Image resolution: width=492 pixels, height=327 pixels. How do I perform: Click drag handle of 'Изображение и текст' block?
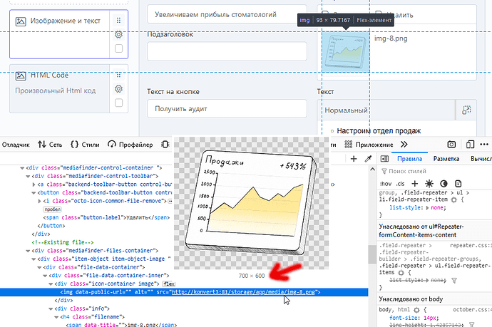click(118, 21)
